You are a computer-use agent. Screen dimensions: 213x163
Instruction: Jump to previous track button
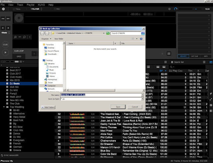tap(3, 19)
